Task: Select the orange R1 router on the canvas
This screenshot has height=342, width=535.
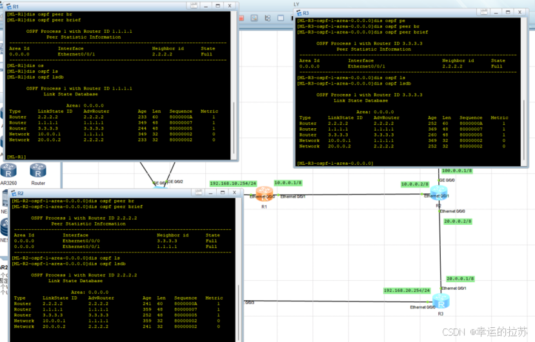Action: point(265,194)
